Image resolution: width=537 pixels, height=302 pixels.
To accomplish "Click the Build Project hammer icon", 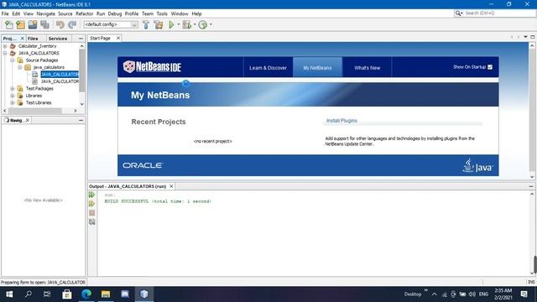I will pos(146,24).
